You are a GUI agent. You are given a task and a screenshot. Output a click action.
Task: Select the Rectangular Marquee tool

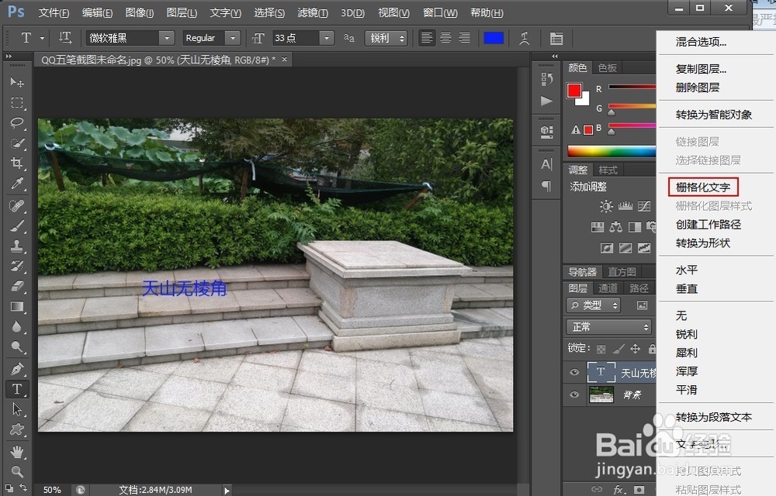coord(17,102)
